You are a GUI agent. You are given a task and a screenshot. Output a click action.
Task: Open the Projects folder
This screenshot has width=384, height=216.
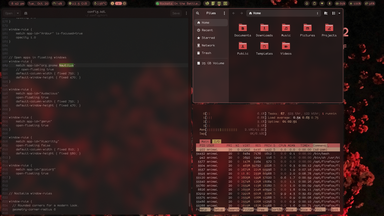coord(329,30)
